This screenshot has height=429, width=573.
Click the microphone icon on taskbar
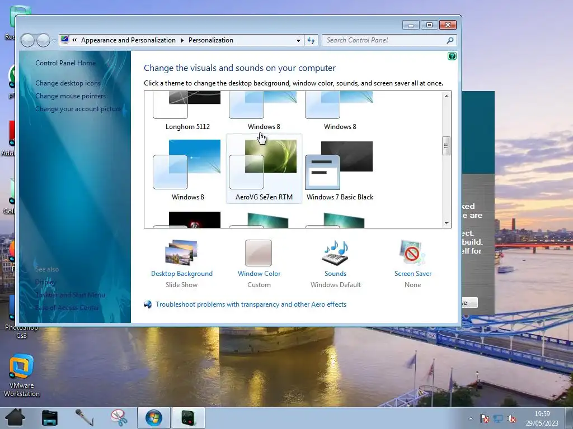[x=84, y=418]
